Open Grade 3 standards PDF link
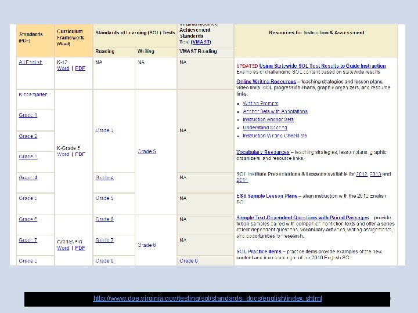 (28, 156)
